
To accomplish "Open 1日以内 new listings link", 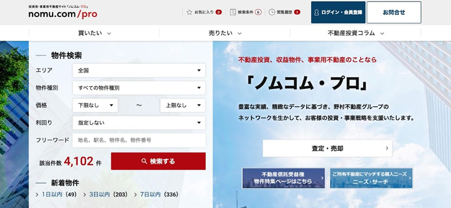I will tap(52, 194).
